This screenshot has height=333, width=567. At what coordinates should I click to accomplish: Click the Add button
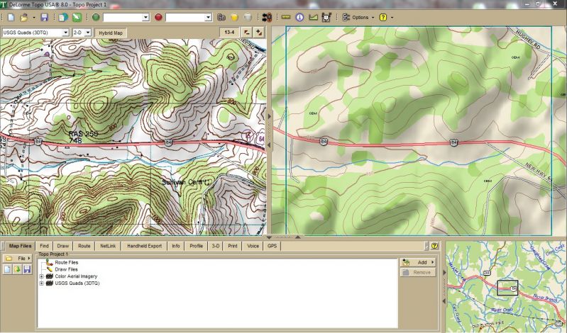(418, 262)
